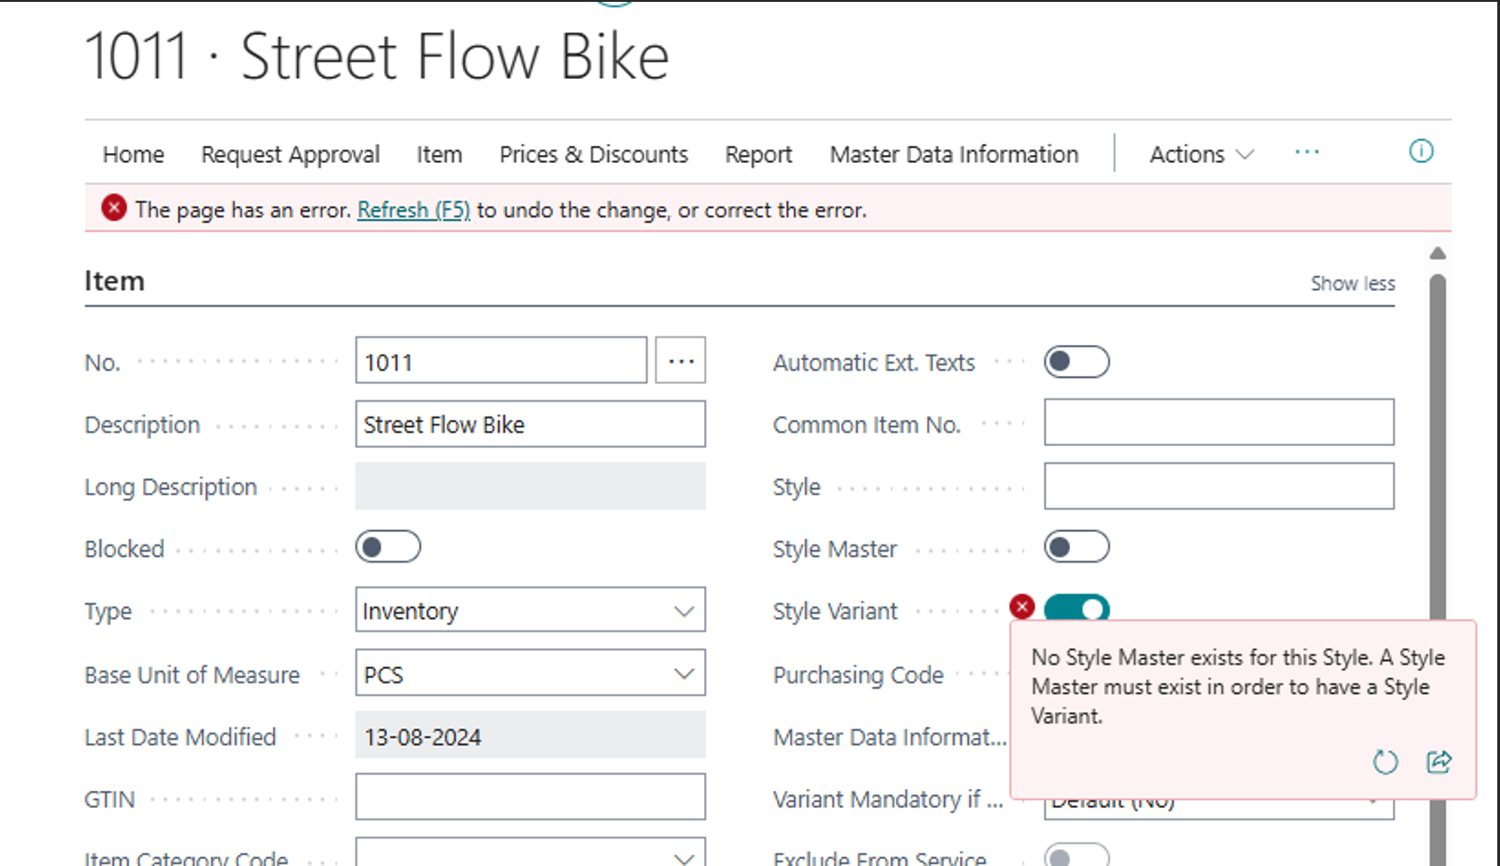Click the scroll up arrow

[x=1437, y=253]
